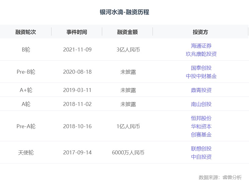Viewport: 249px width, 190px height.
Task: Click the 融资金额 column header
Action: [127, 32]
